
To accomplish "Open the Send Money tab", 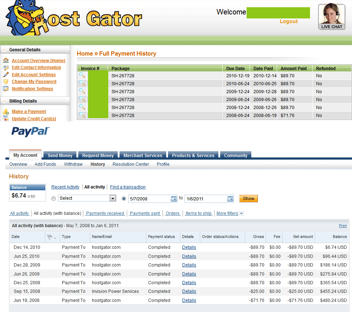I will click(60, 155).
